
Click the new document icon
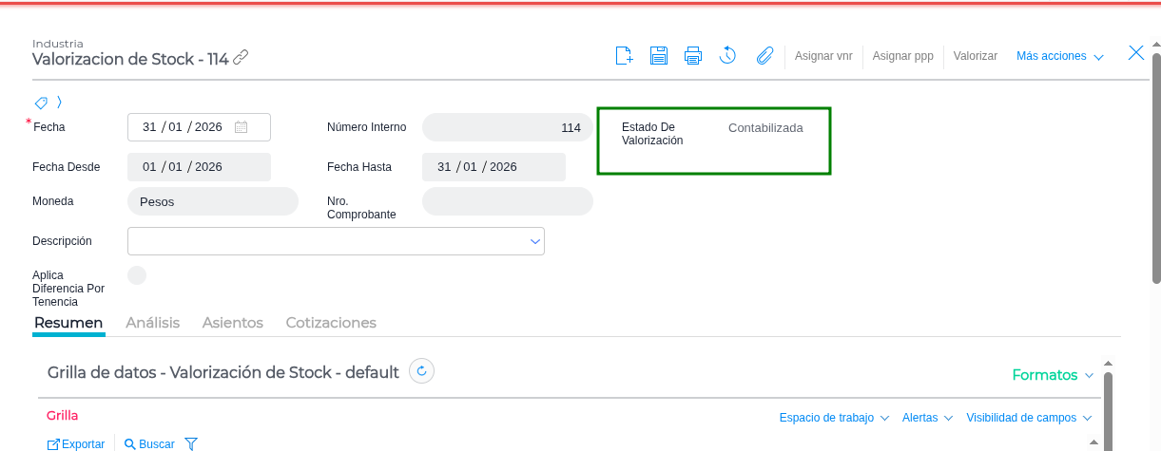click(624, 56)
